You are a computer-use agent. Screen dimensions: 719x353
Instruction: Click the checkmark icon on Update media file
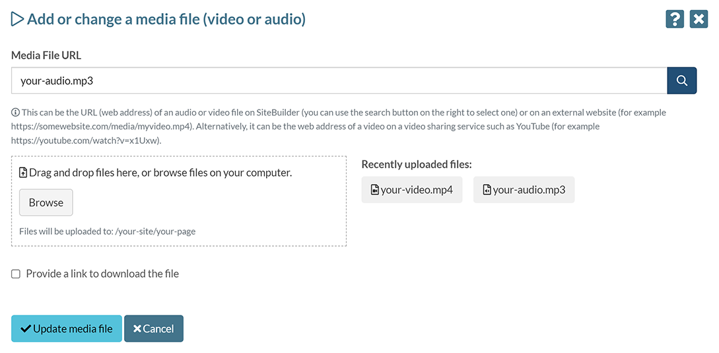(26, 329)
